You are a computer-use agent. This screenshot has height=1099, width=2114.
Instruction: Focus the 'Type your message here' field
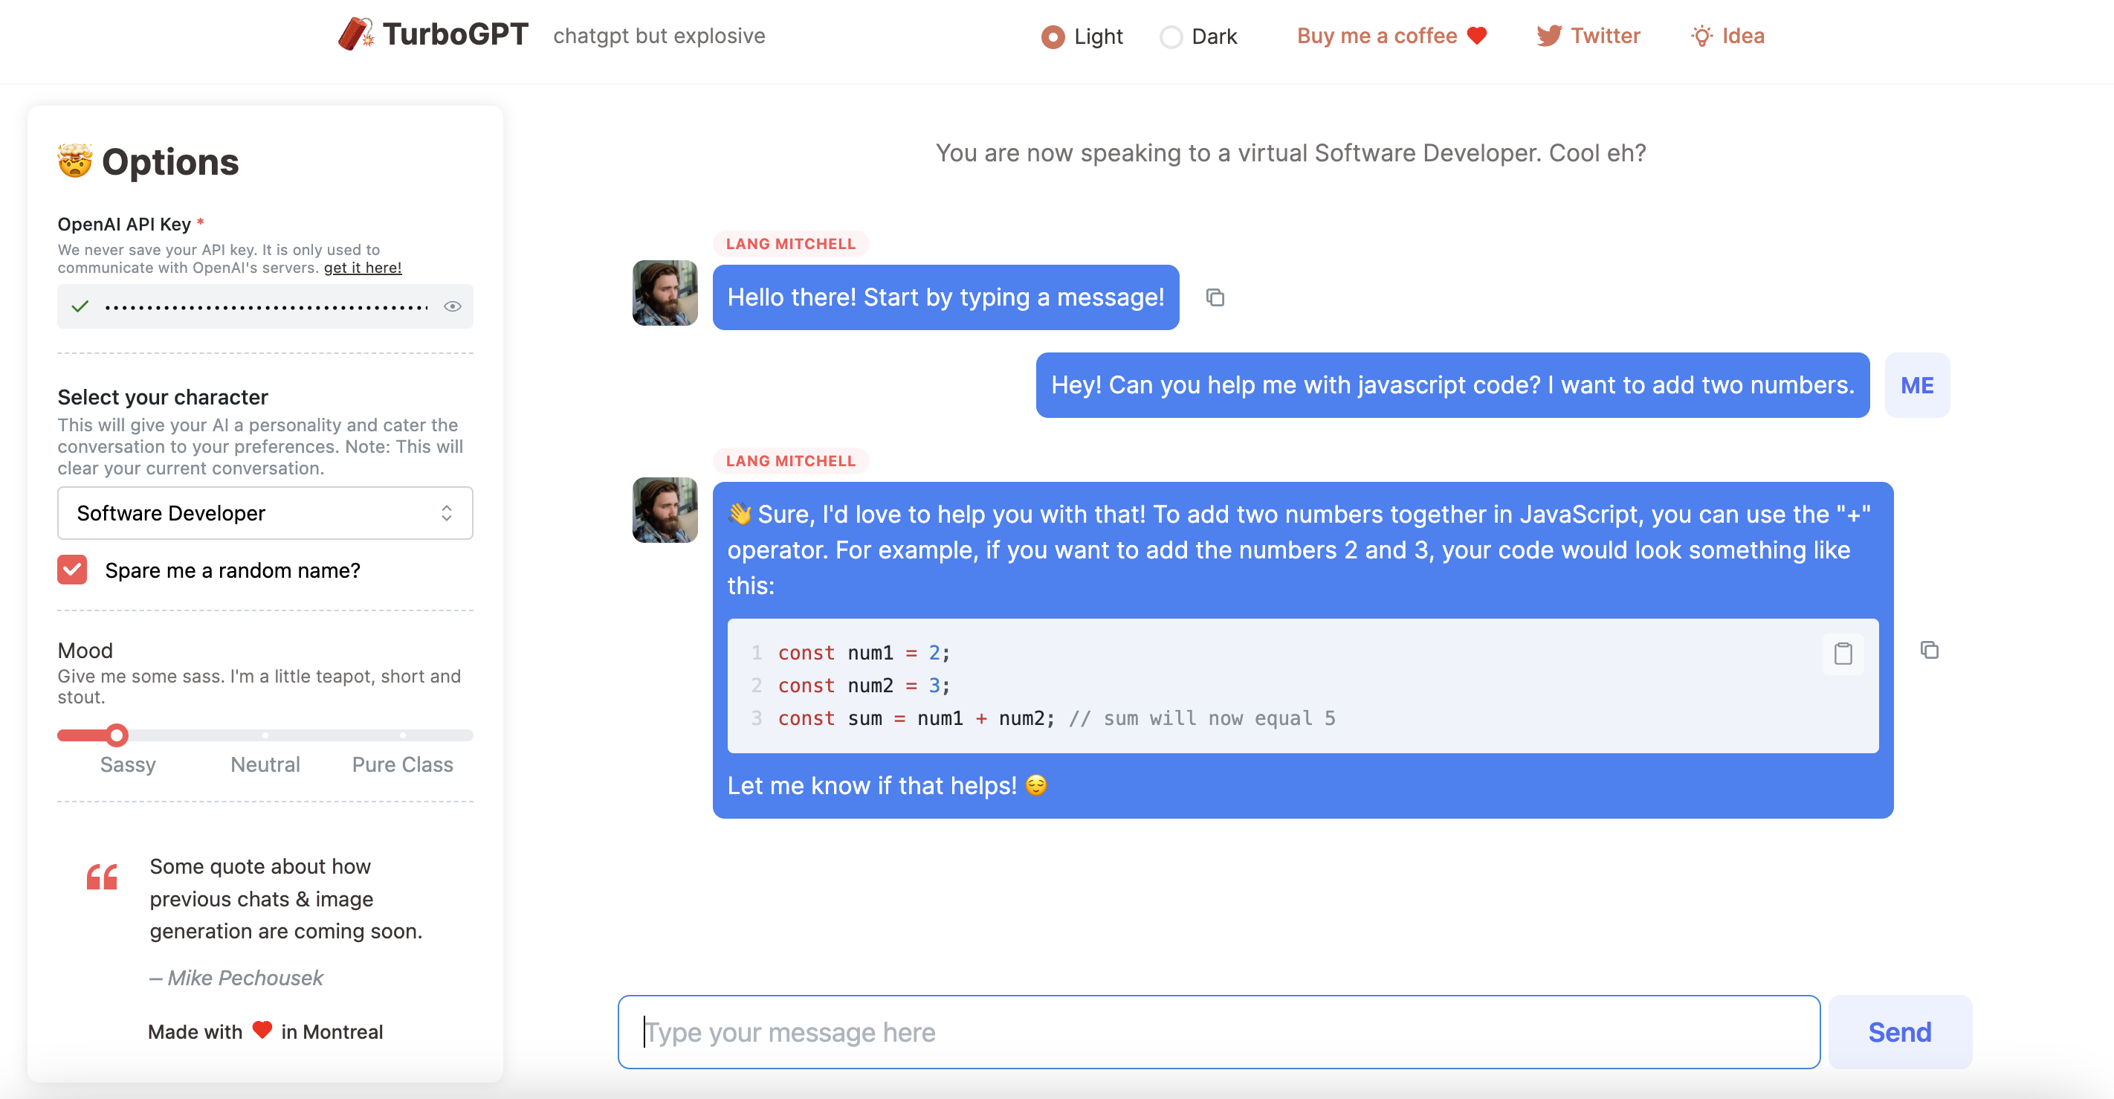point(1218,1031)
